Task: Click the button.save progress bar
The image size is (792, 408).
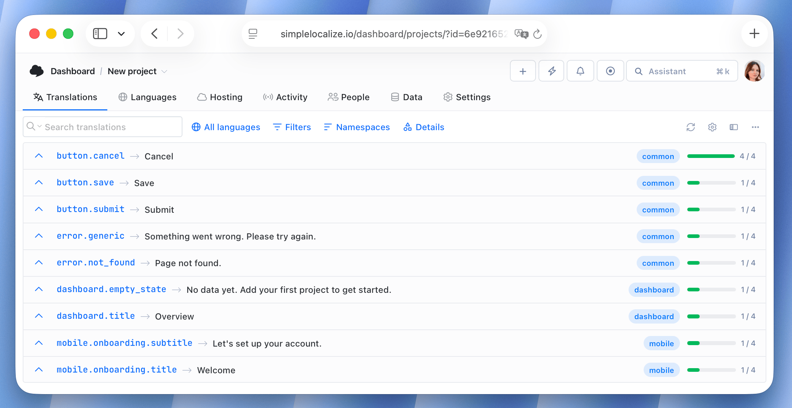Action: 711,183
